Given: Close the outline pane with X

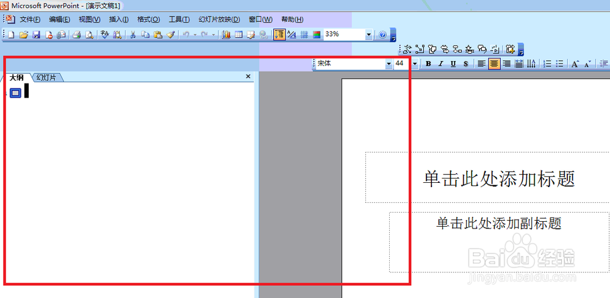Looking at the screenshot, I should tap(248, 77).
